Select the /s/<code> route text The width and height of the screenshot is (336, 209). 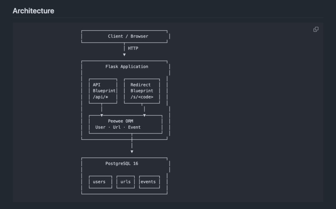tap(142, 97)
